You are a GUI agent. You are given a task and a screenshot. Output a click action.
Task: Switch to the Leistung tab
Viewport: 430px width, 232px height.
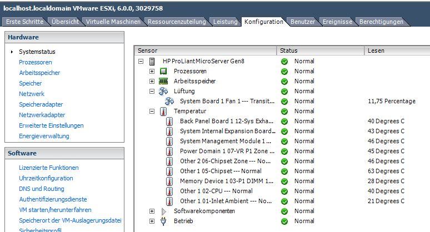tap(224, 22)
